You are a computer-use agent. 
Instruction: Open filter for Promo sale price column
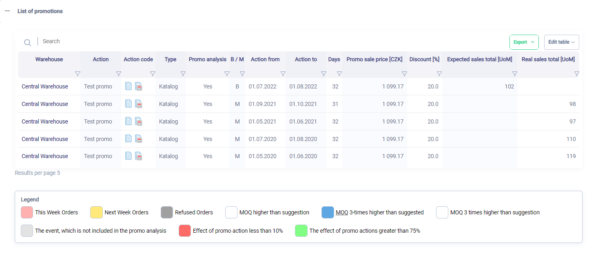pyautogui.click(x=404, y=74)
